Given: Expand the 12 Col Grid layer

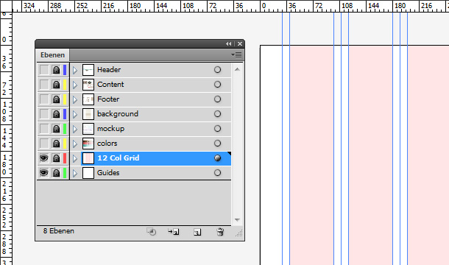Looking at the screenshot, I should pyautogui.click(x=75, y=158).
